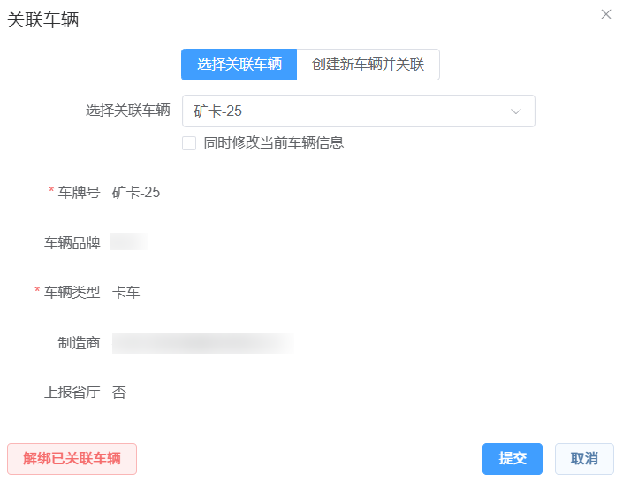Click the 车牌号 required field label
The image size is (623, 482).
click(79, 193)
